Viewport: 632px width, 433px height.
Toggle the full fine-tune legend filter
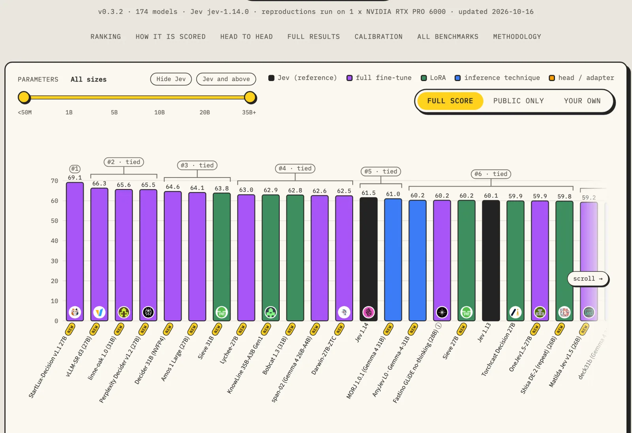pyautogui.click(x=379, y=78)
